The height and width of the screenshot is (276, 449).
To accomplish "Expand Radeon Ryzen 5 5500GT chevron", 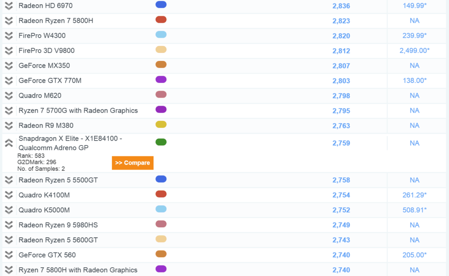I will pyautogui.click(x=9, y=180).
